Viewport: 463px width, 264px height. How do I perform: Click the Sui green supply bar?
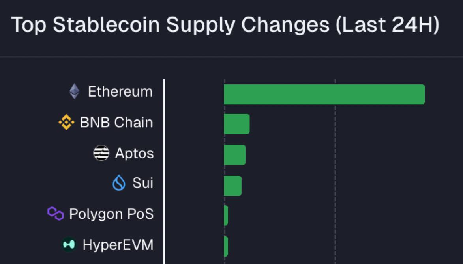[x=233, y=186]
